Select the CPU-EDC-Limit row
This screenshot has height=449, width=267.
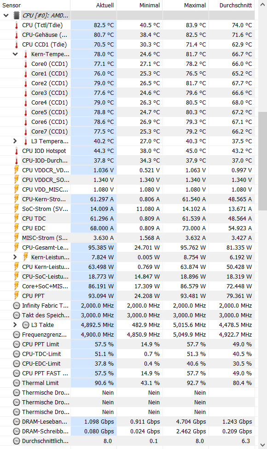(x=127, y=364)
